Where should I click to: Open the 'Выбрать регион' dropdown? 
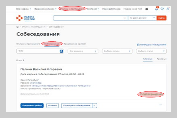(x=118, y=51)
